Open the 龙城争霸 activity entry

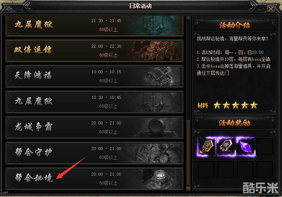[x=95, y=128]
